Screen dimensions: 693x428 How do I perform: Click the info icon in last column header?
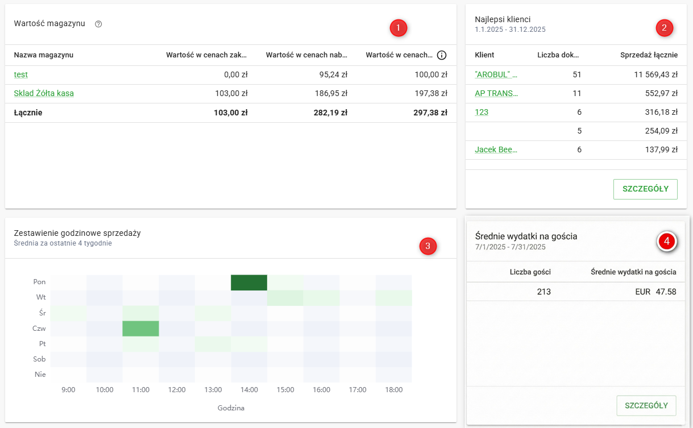(442, 55)
